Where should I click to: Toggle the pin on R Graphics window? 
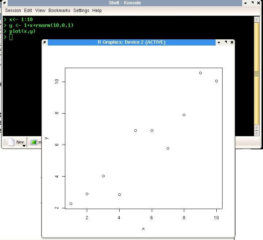coord(45,42)
